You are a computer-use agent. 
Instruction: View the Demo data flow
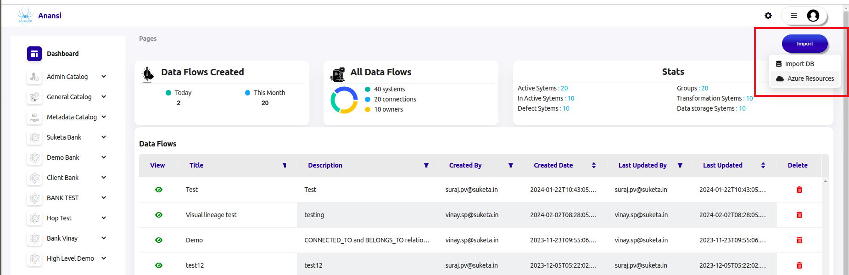pos(159,240)
